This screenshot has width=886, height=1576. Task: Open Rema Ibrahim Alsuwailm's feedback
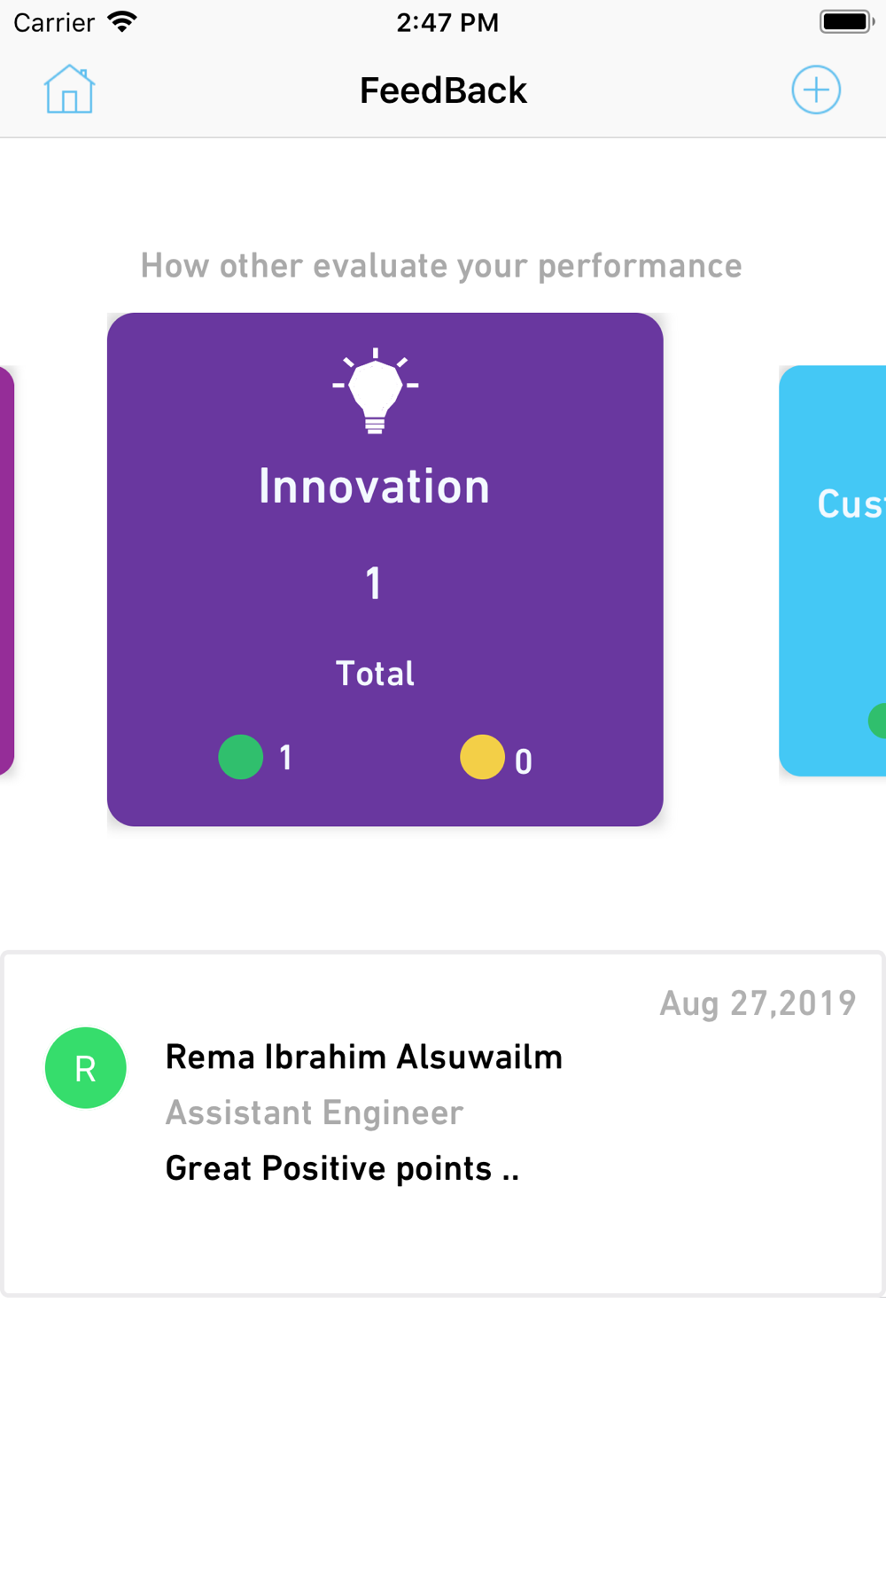[x=363, y=1057]
